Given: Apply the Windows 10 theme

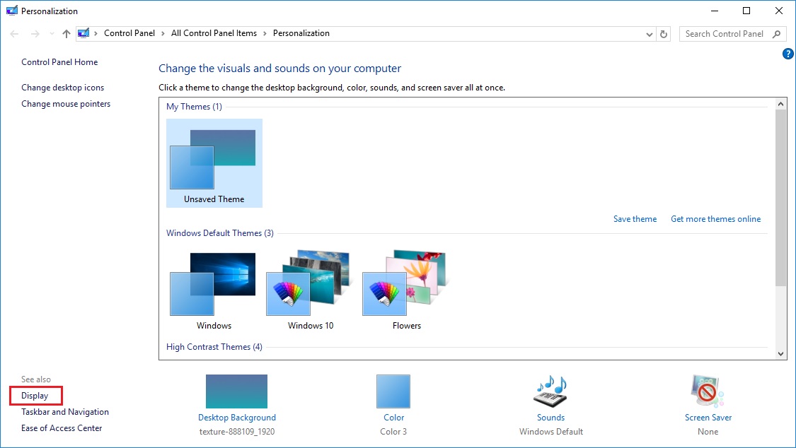Looking at the screenshot, I should (310, 290).
